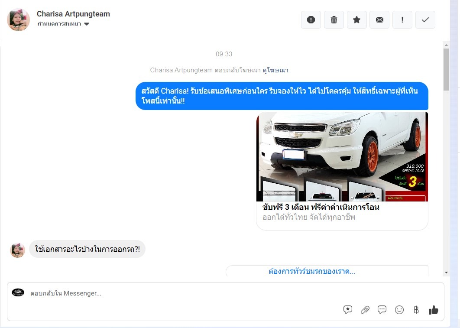Click the scrollbar down arrow

446,273
